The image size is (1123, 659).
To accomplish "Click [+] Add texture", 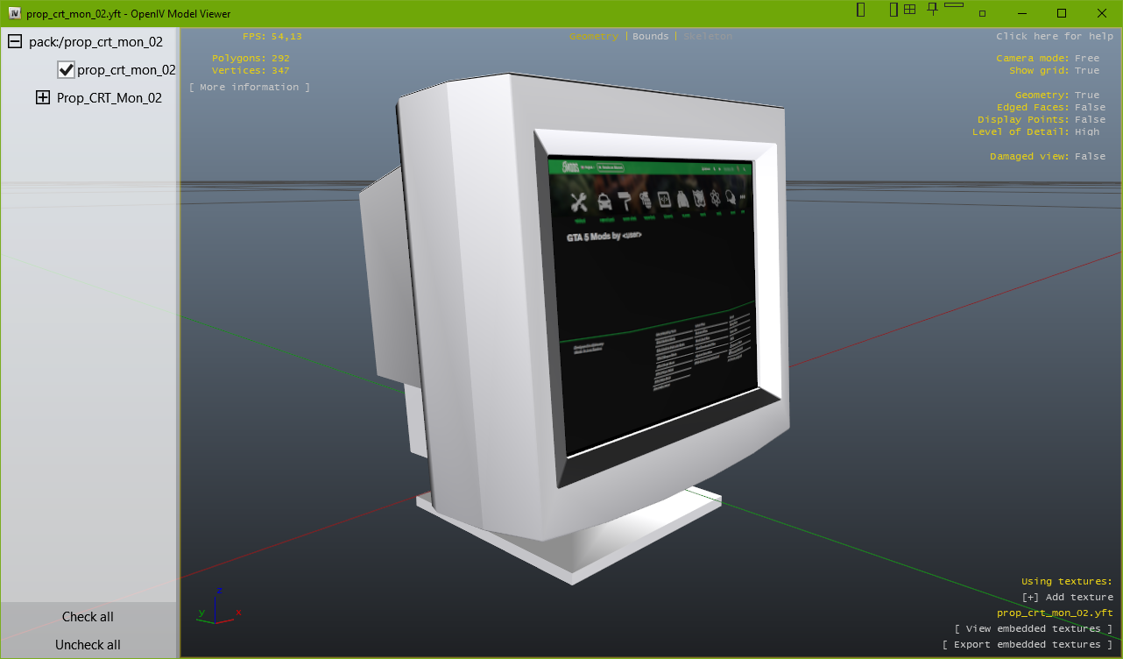I will pyautogui.click(x=1067, y=597).
